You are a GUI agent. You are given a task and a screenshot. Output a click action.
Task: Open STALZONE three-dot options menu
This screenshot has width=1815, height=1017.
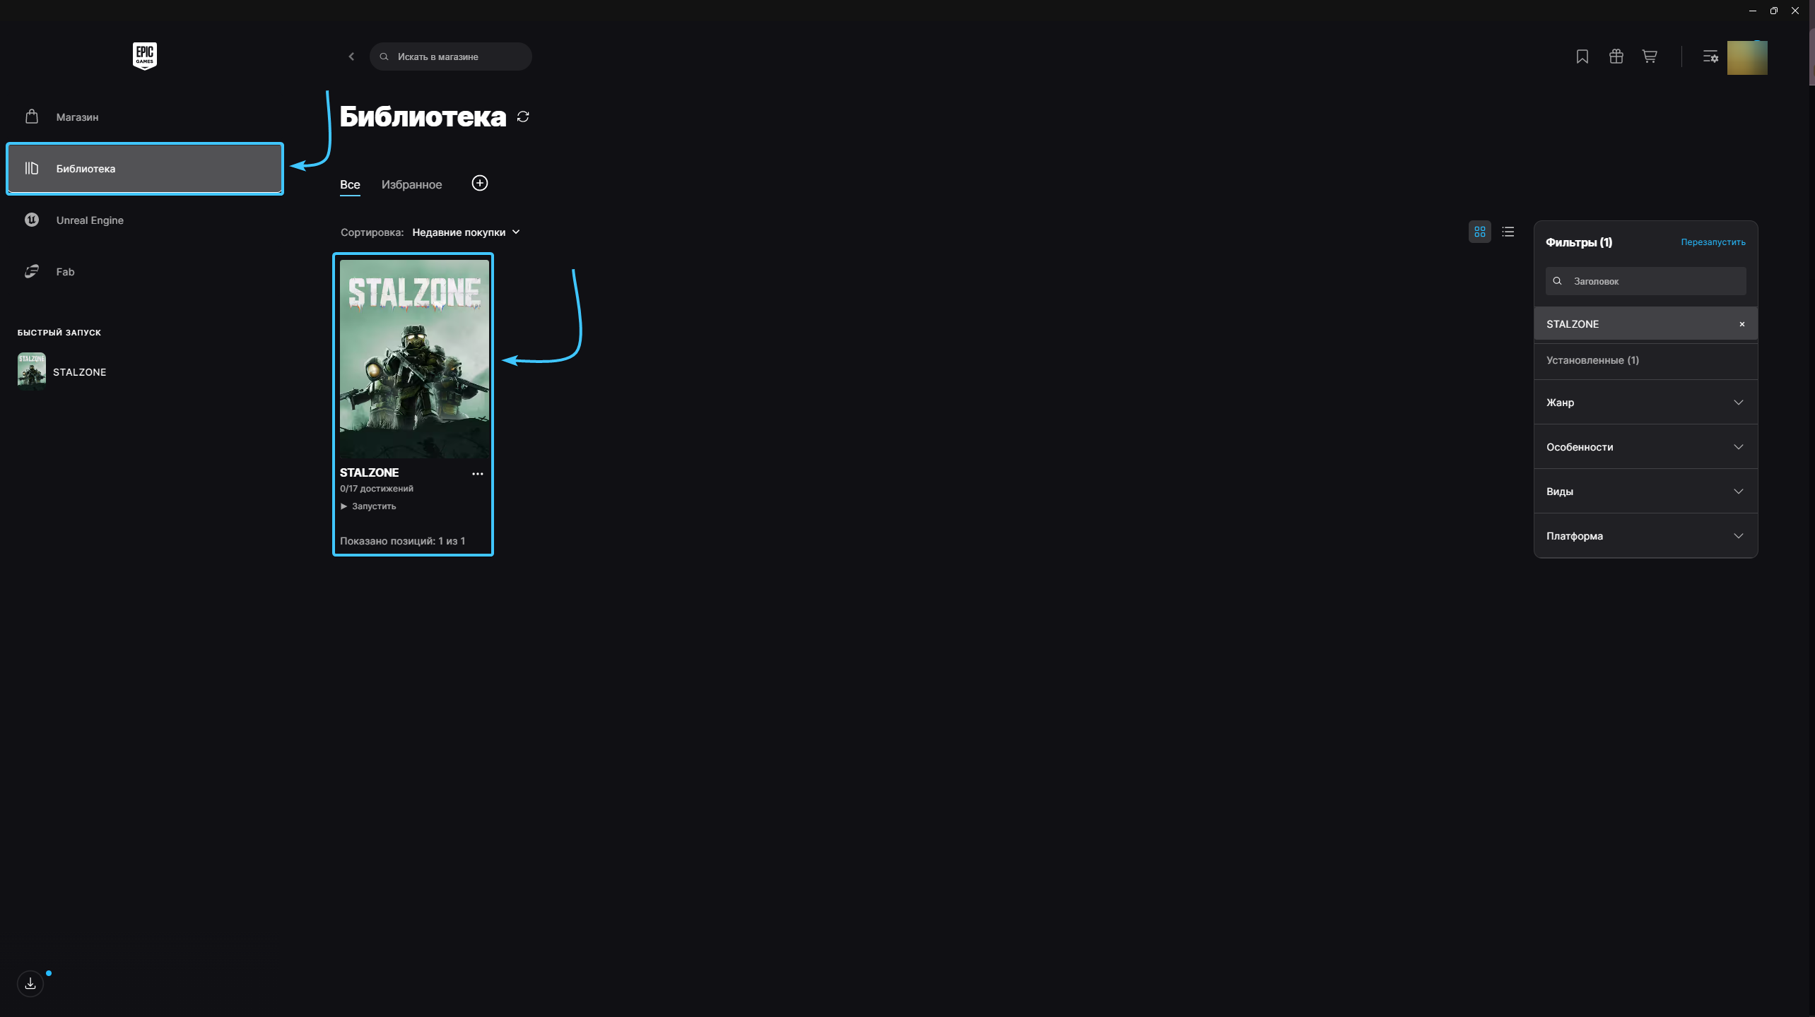point(478,474)
